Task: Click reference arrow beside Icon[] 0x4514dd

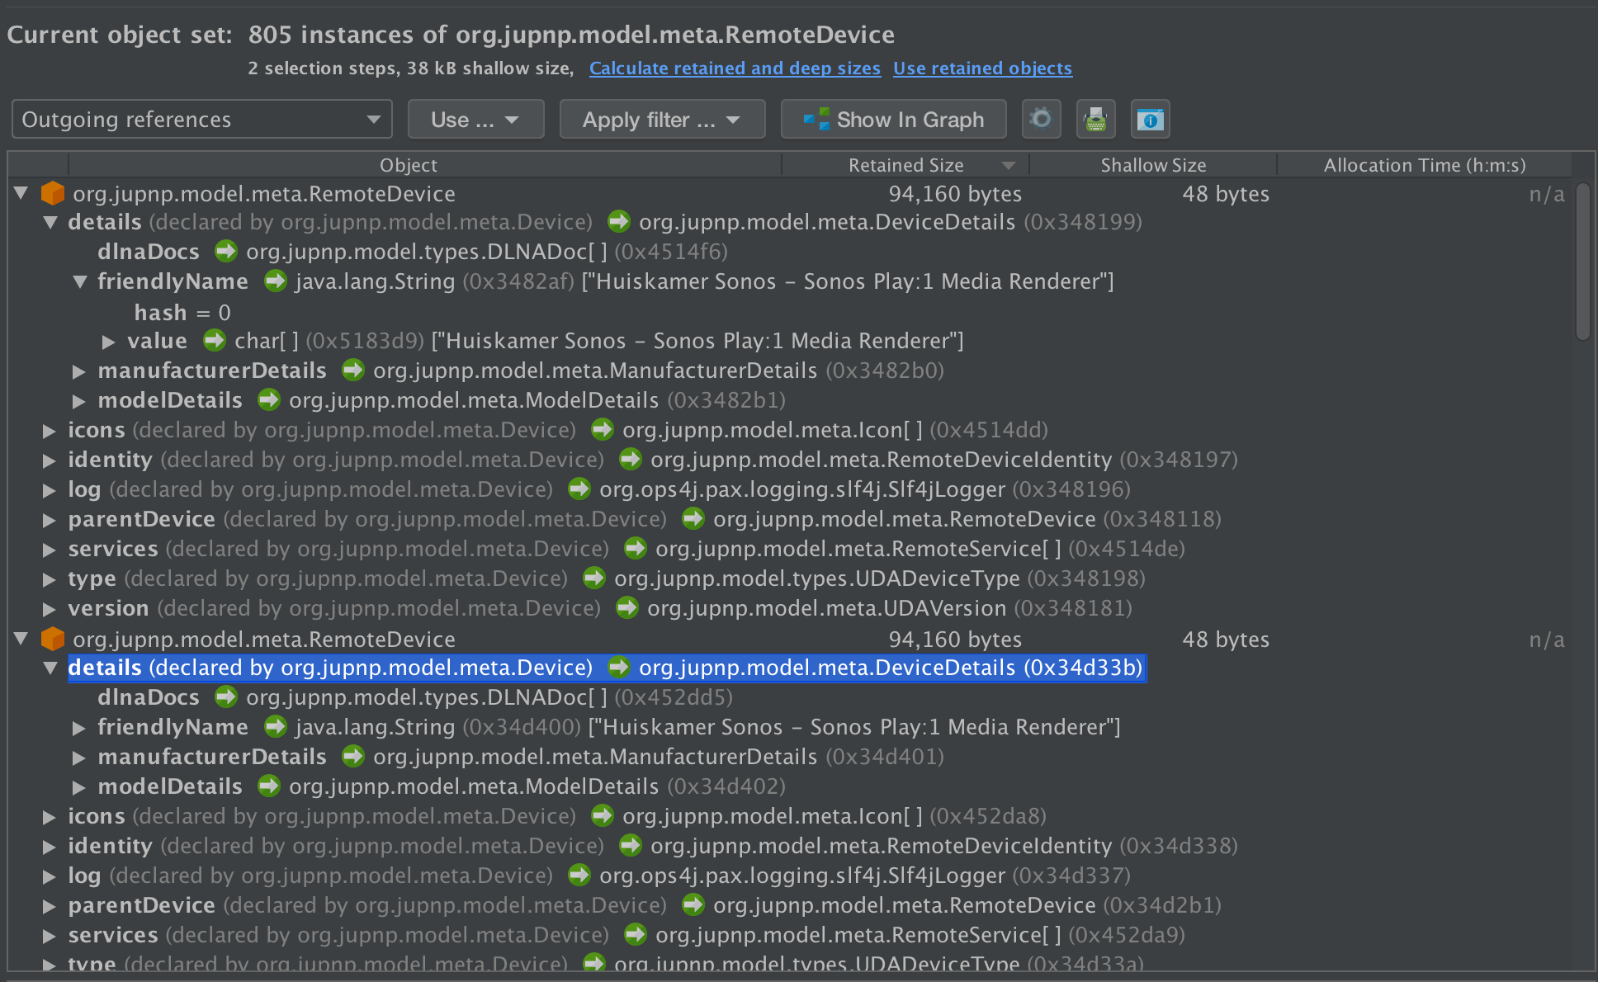Action: click(603, 429)
